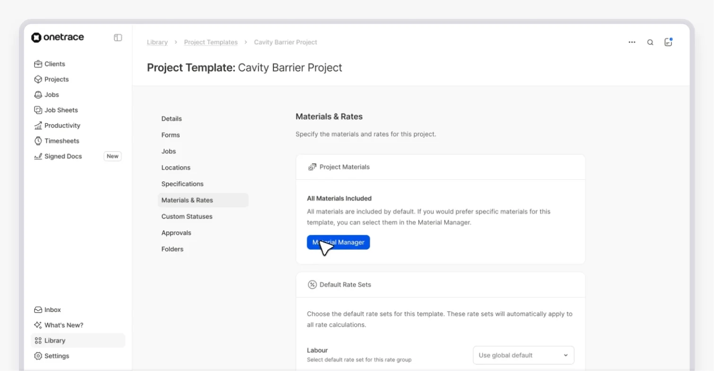714x371 pixels.
Task: Click the Material Manager button
Action: [x=339, y=242]
